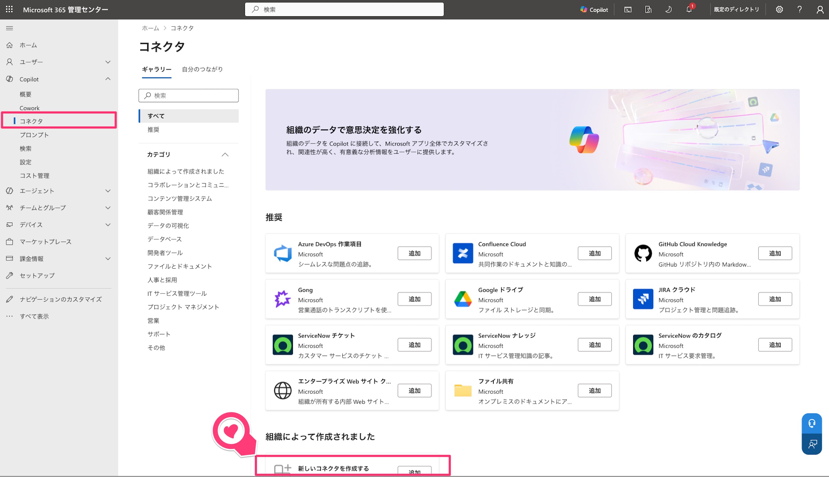
Task: Add the Azure DevOps 作業項目 connector
Action: click(414, 253)
